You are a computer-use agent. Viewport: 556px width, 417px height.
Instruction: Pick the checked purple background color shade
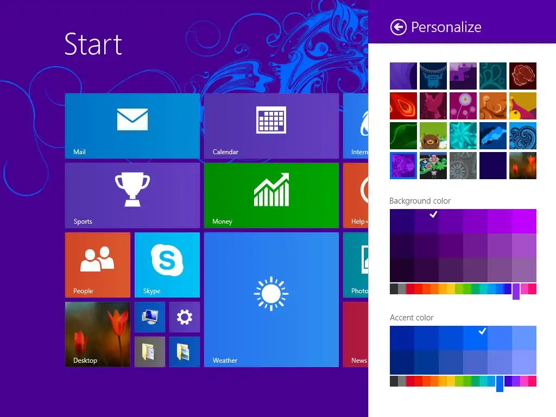pos(426,222)
